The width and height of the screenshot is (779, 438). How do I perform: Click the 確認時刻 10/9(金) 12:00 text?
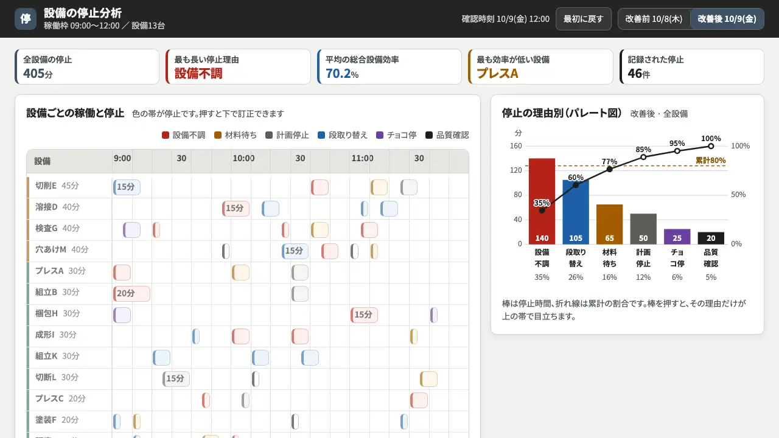coord(506,19)
